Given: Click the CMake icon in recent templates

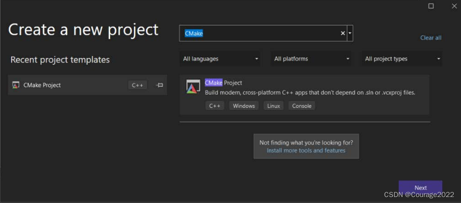Looking at the screenshot, I should (x=16, y=85).
